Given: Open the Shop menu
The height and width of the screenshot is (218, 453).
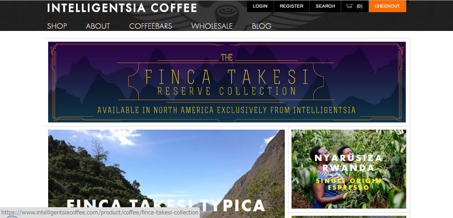Looking at the screenshot, I should (57, 26).
